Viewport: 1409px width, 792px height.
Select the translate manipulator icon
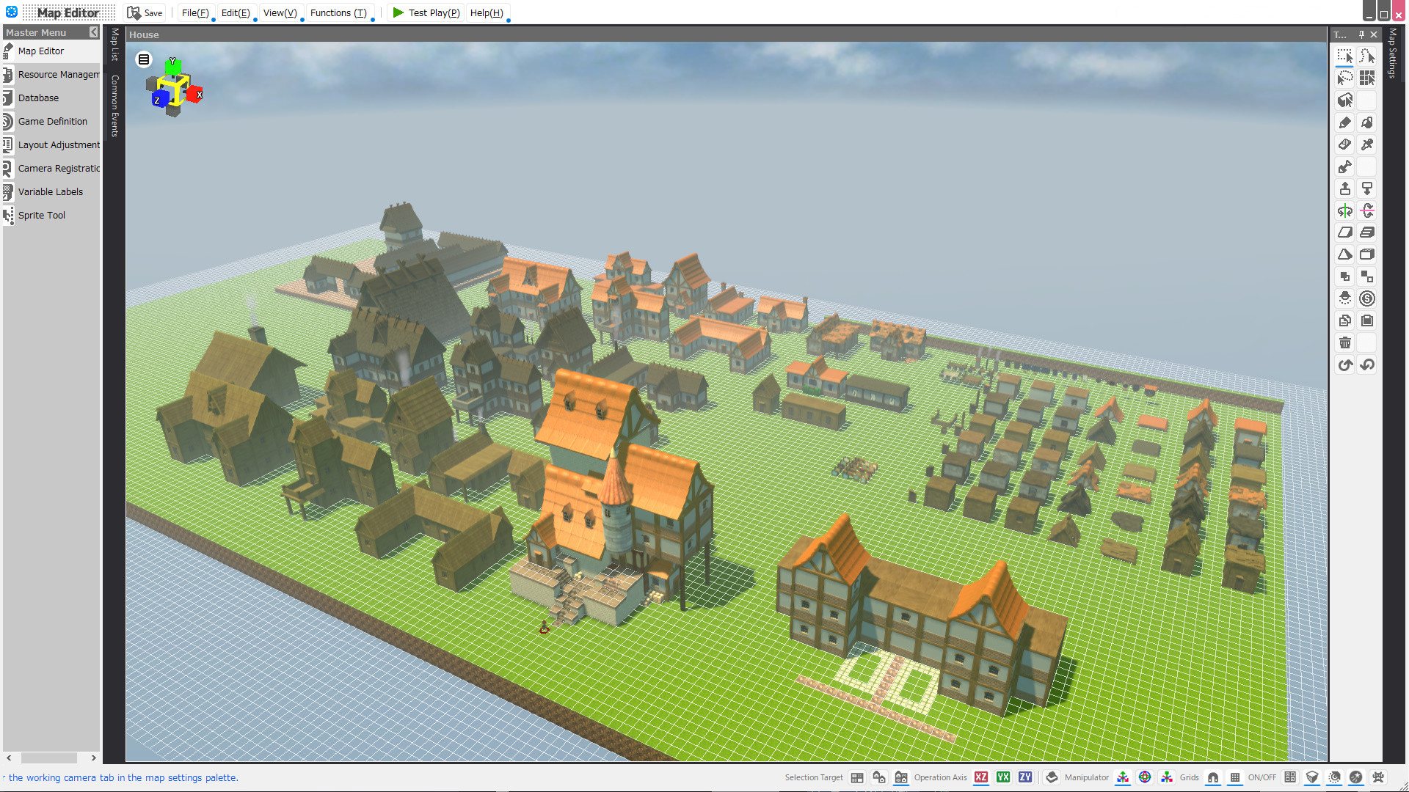[1122, 777]
